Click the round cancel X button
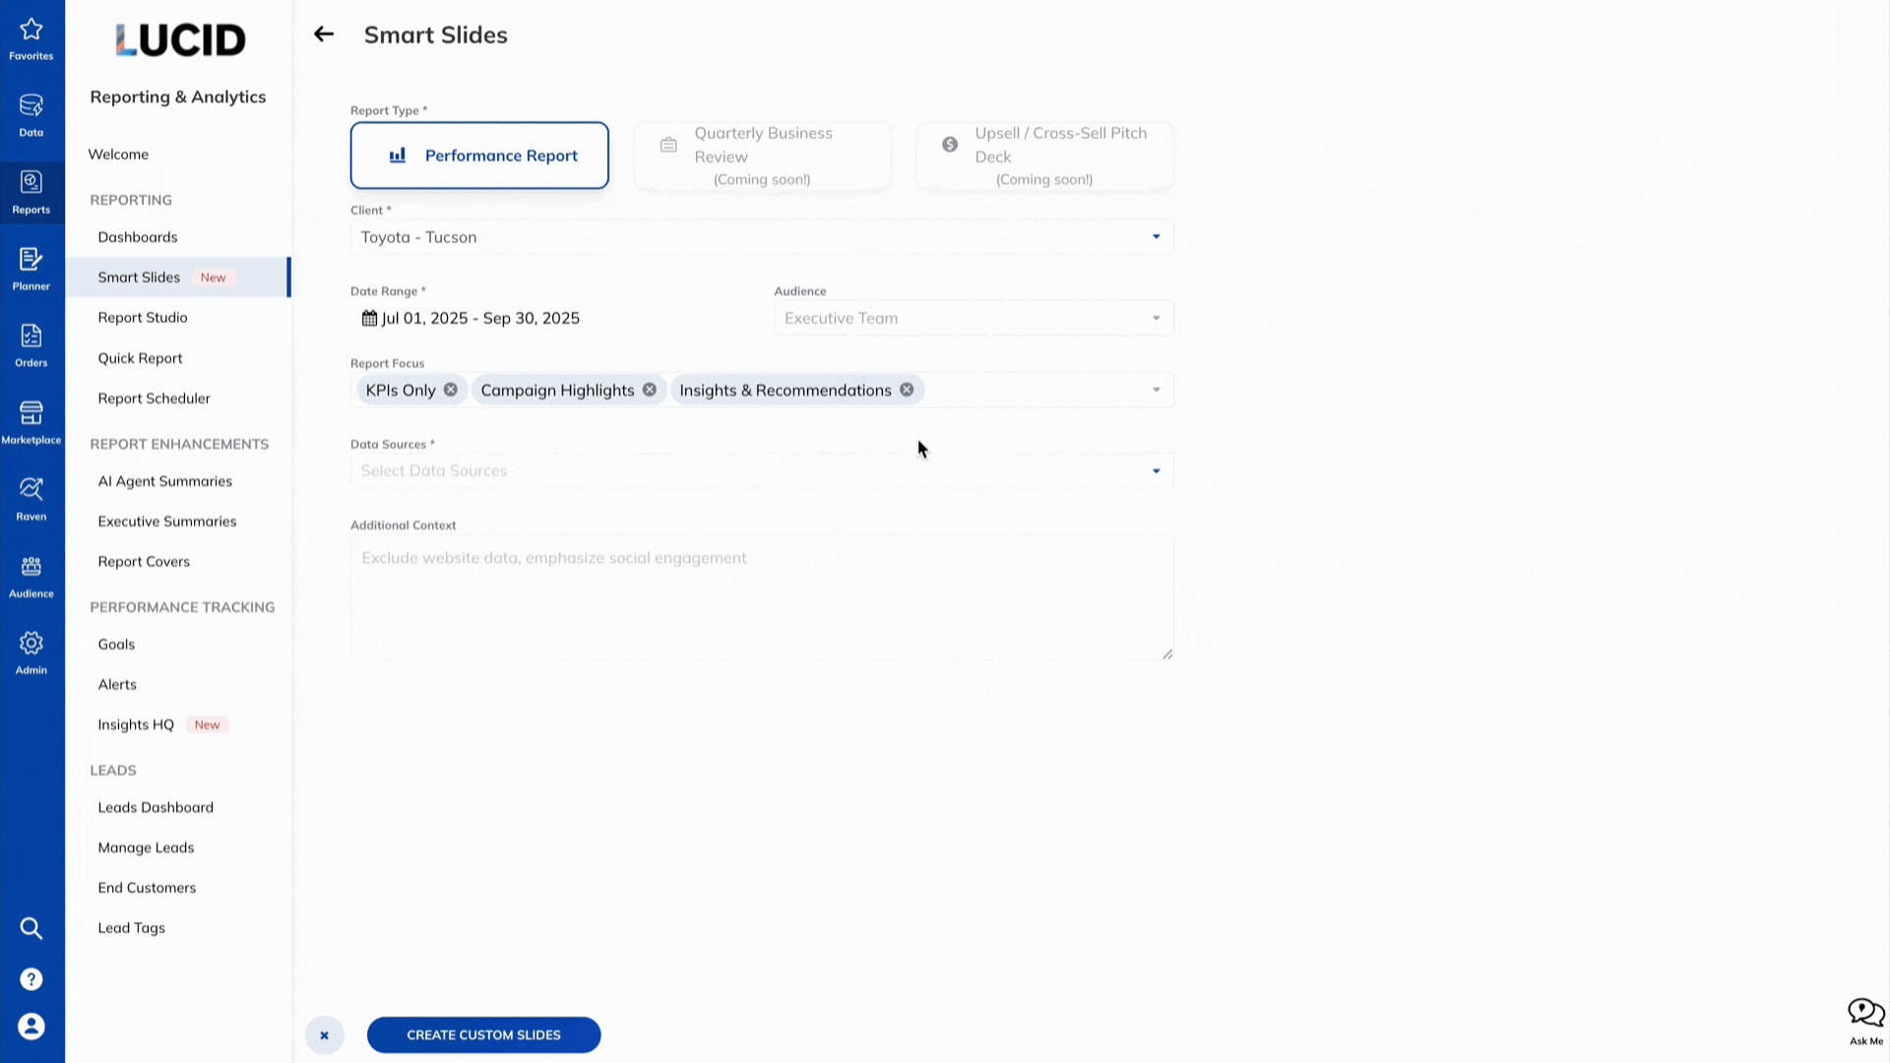Screen dimensions: 1890x1063 point(325,1035)
